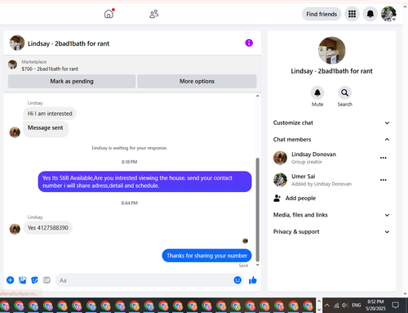Screen dimensions: 408x313
Task: Open the Friends icon in top bar
Action: pos(154,14)
